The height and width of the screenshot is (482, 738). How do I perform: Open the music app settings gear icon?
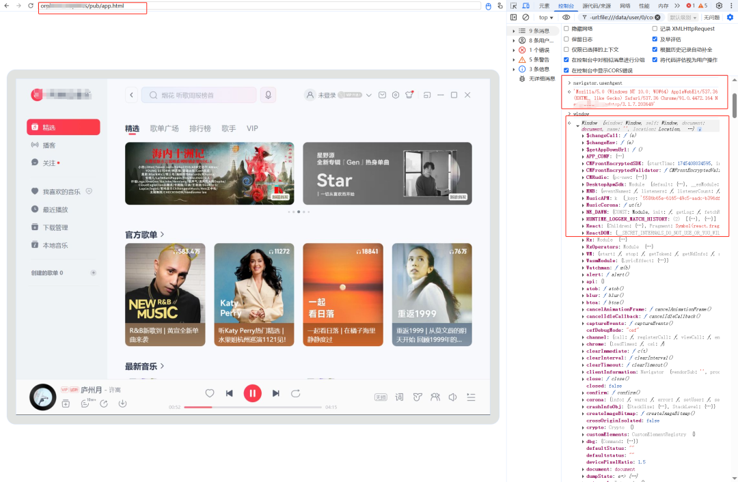tap(396, 95)
